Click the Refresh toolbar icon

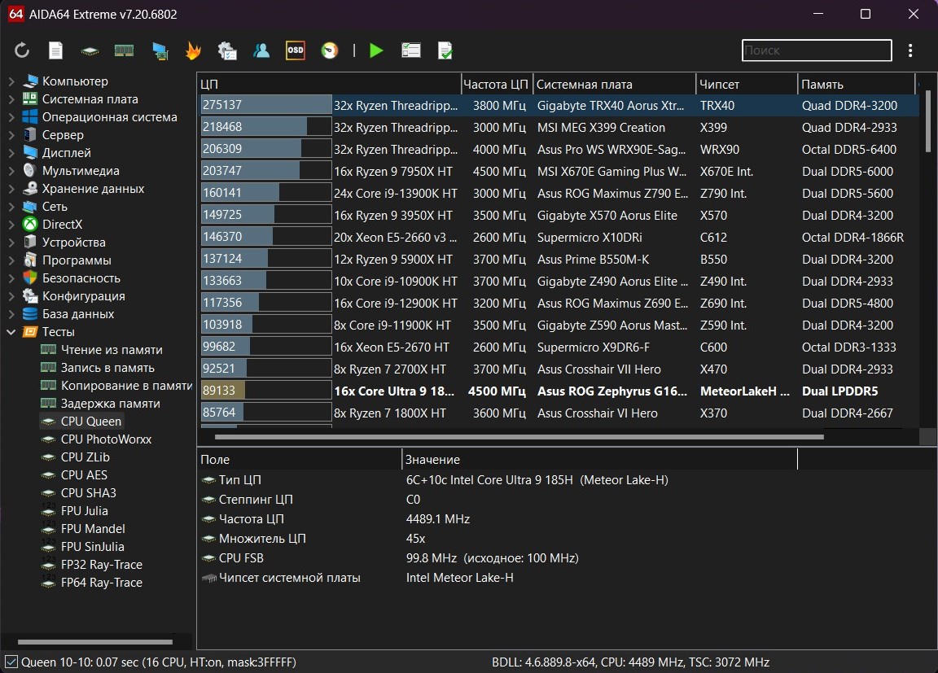22,50
